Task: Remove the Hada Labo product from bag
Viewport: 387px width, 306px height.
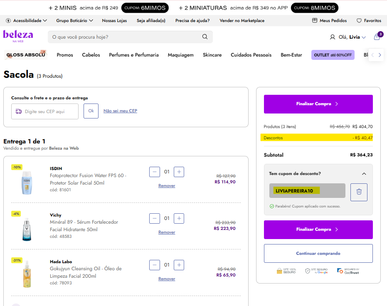Action: click(x=167, y=279)
